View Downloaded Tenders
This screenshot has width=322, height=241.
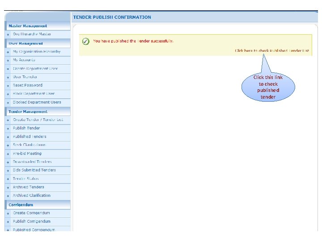click(32, 162)
